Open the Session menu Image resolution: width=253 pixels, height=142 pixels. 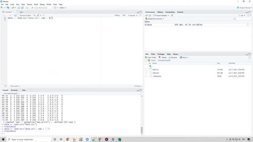pos(30,4)
